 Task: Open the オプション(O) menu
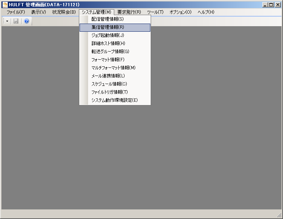coord(180,12)
